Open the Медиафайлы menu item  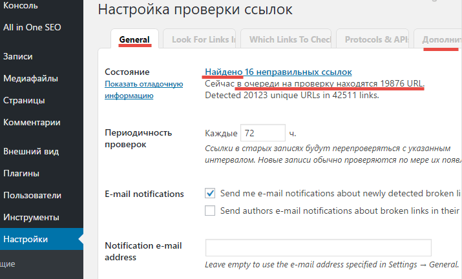[x=30, y=79]
